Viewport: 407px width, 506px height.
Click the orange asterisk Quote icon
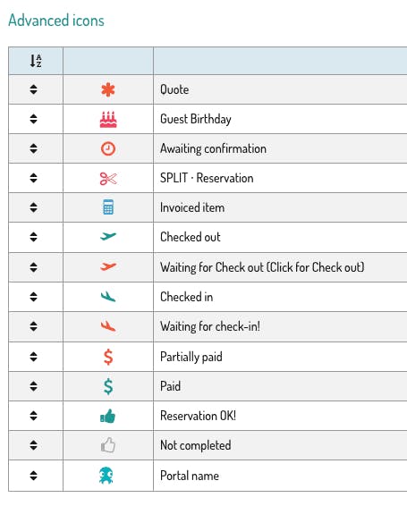(108, 89)
